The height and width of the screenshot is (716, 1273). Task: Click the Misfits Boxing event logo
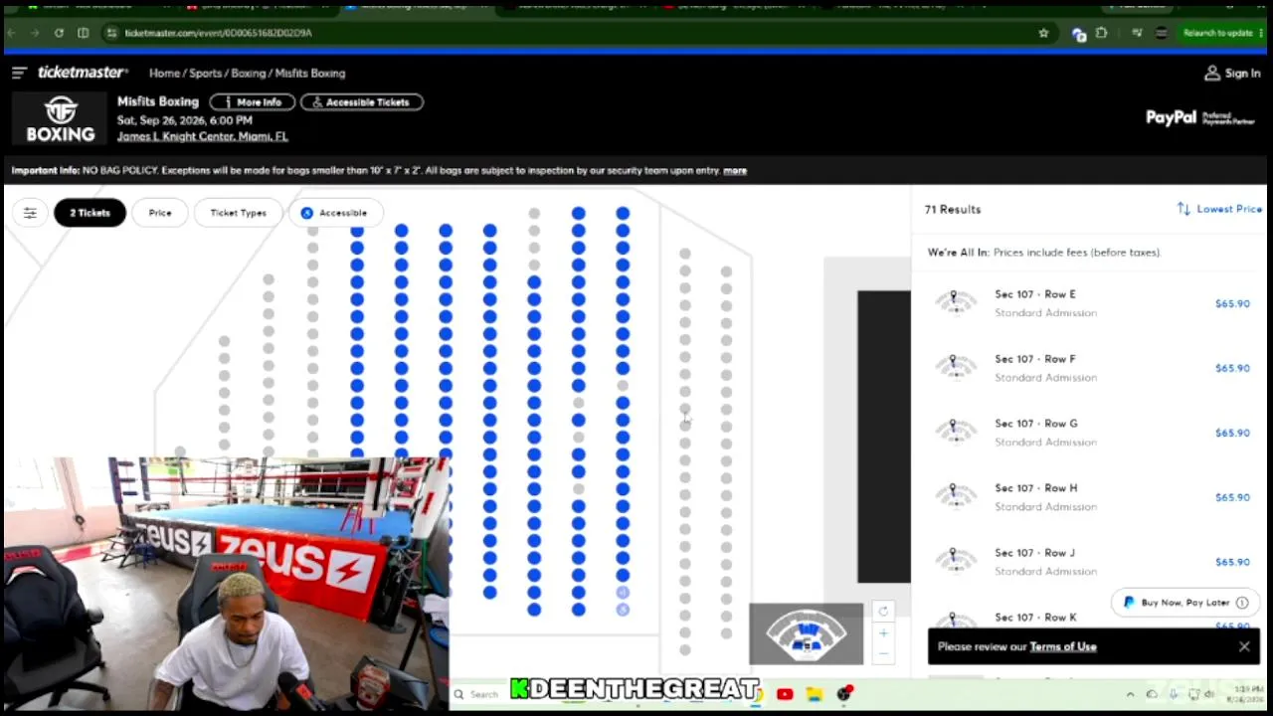pos(60,119)
